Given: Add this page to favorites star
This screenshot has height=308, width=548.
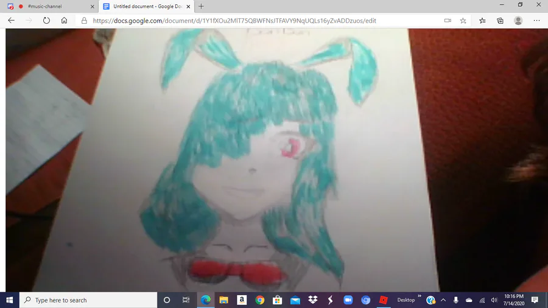Looking at the screenshot, I should 463,21.
